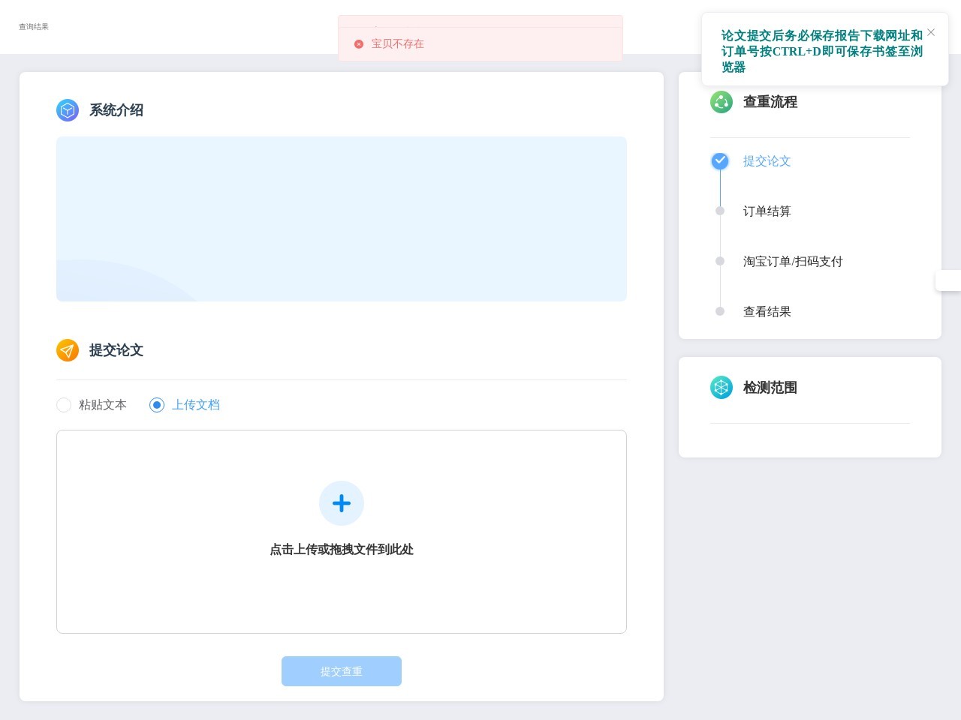Click the light blue system intro banner
The width and height of the screenshot is (961, 720).
tap(342, 219)
